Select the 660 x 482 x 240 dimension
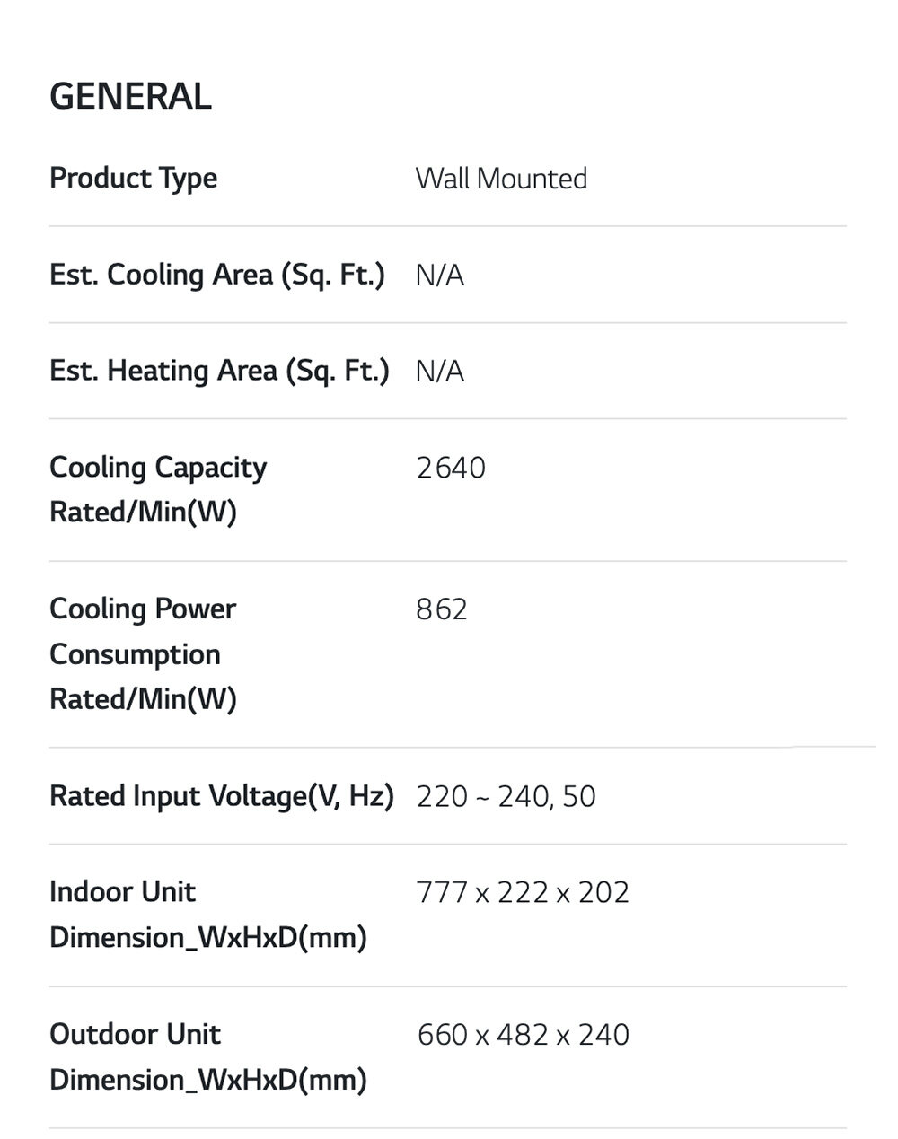Screen dimensions: 898x1139 pyautogui.click(x=523, y=1034)
